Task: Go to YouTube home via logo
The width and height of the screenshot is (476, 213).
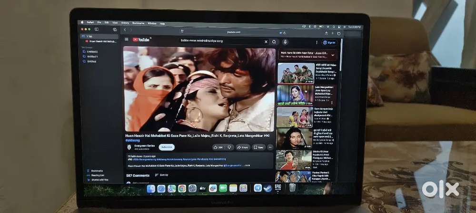Action: click(141, 39)
